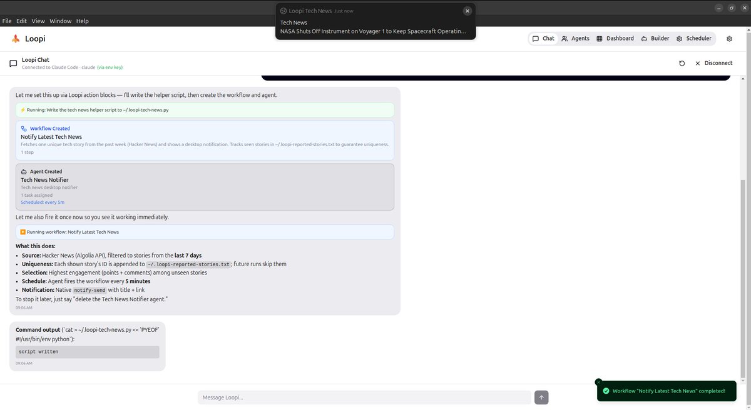This screenshot has height=410, width=751.
Task: Click the "1 task assigned" text
Action: pyautogui.click(x=37, y=195)
